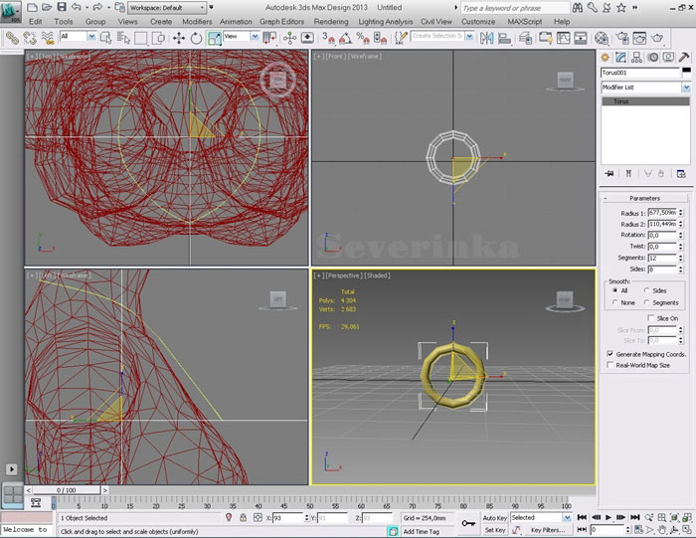Click the Torus001 object color swatch

pyautogui.click(x=686, y=73)
